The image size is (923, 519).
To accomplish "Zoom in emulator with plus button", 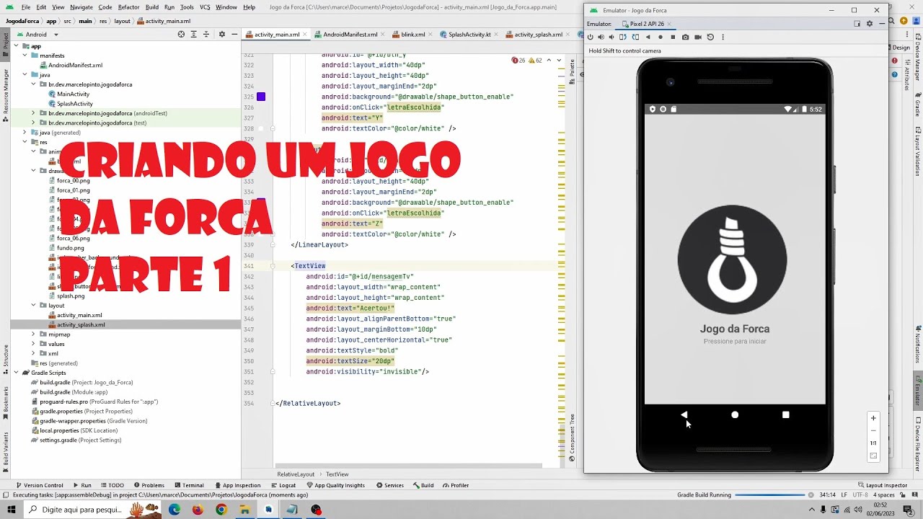I will (x=873, y=418).
